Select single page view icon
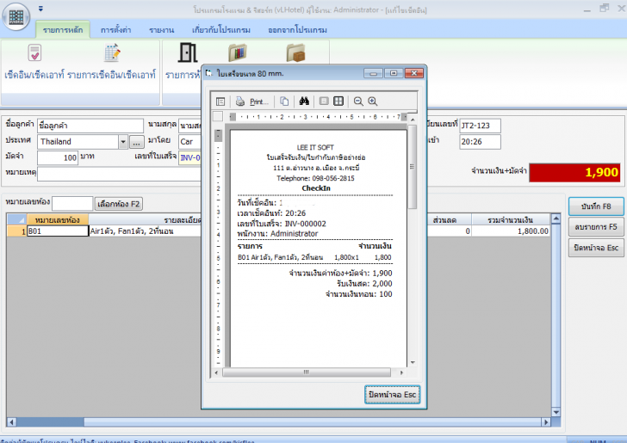Screen dimensions: 627x443 pyautogui.click(x=324, y=102)
